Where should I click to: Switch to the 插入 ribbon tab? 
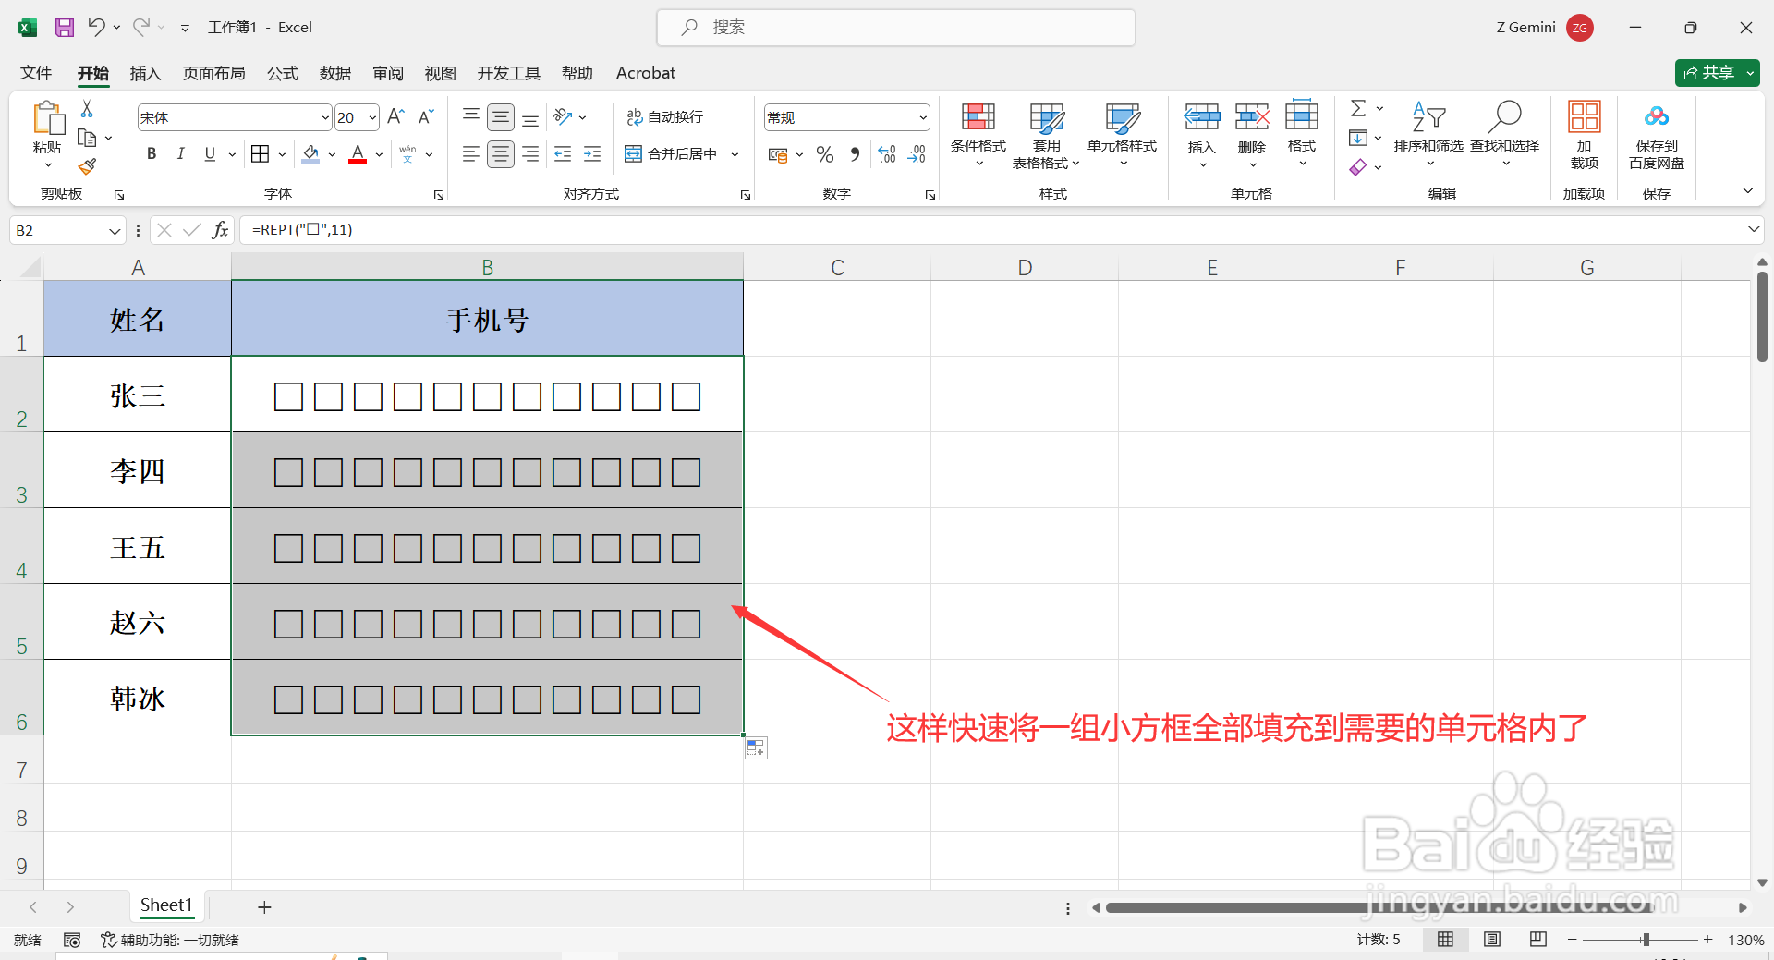(145, 73)
